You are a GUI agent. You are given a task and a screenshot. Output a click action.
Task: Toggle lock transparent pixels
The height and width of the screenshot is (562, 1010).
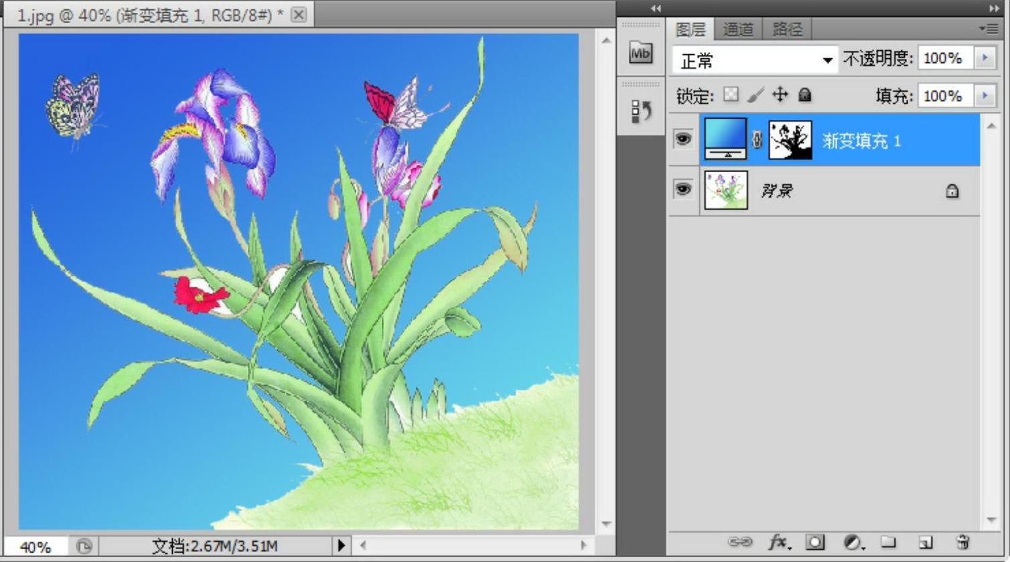click(731, 95)
